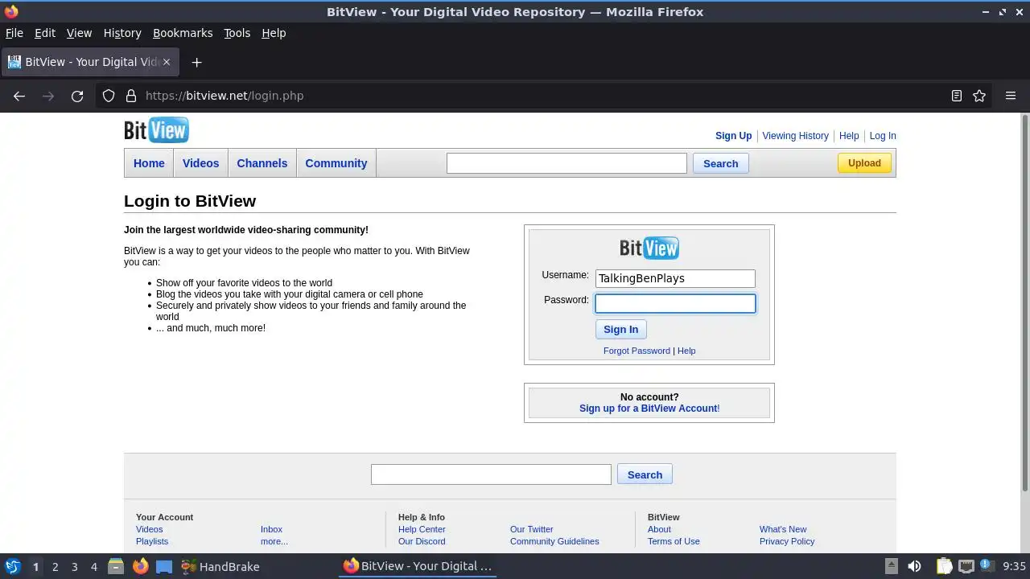Reload the page with the refresh icon
The width and height of the screenshot is (1030, 579).
(77, 96)
